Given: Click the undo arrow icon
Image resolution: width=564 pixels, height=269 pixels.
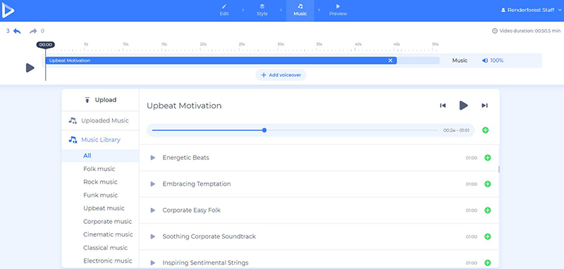Looking at the screenshot, I should click(17, 31).
